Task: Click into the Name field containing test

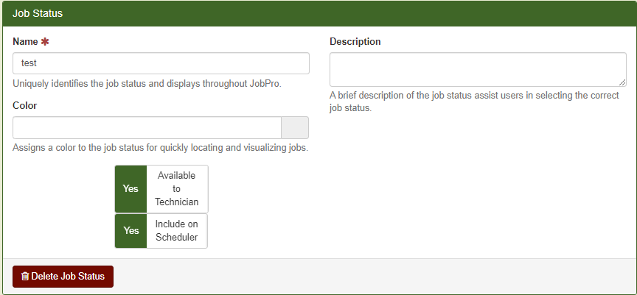Action: pyautogui.click(x=161, y=63)
